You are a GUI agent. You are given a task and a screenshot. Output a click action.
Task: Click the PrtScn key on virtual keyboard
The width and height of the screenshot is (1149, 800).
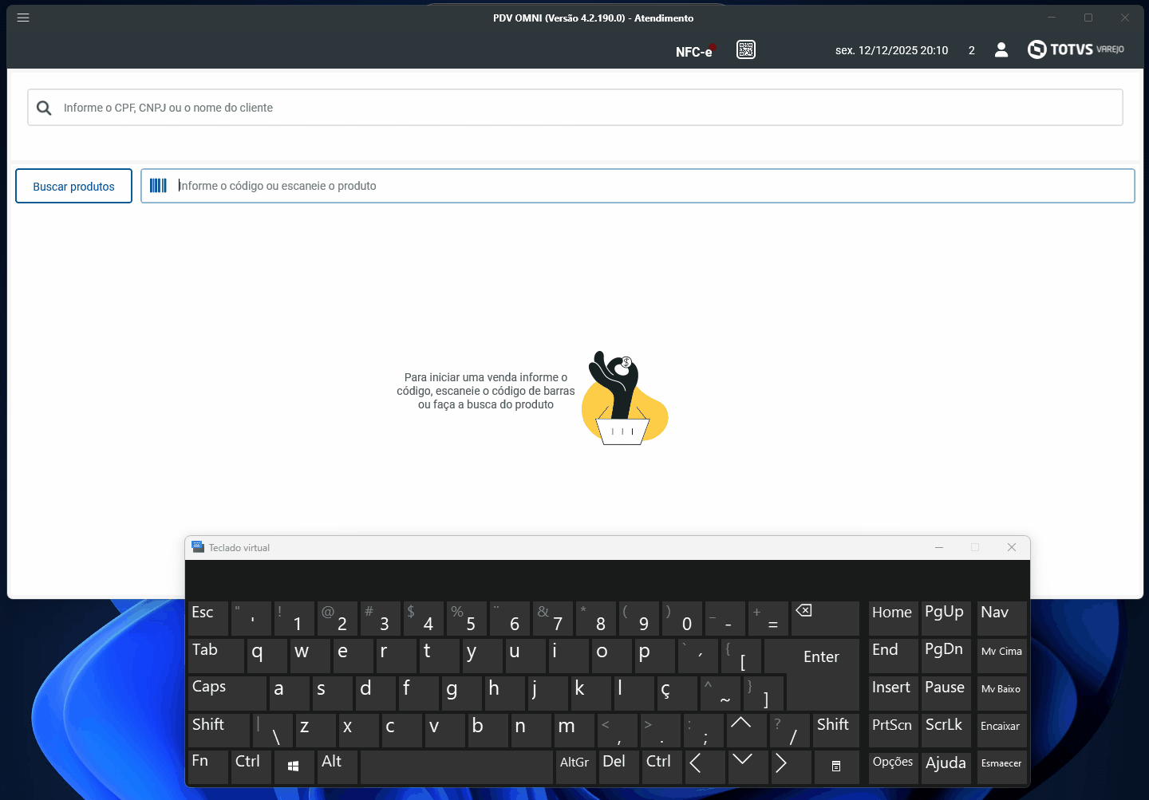click(x=894, y=730)
